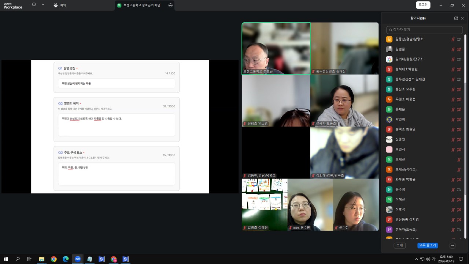This screenshot has width=469, height=264.
Task: Select the 보성고등학교 정호근의 화면 tab
Action: (x=141, y=5)
